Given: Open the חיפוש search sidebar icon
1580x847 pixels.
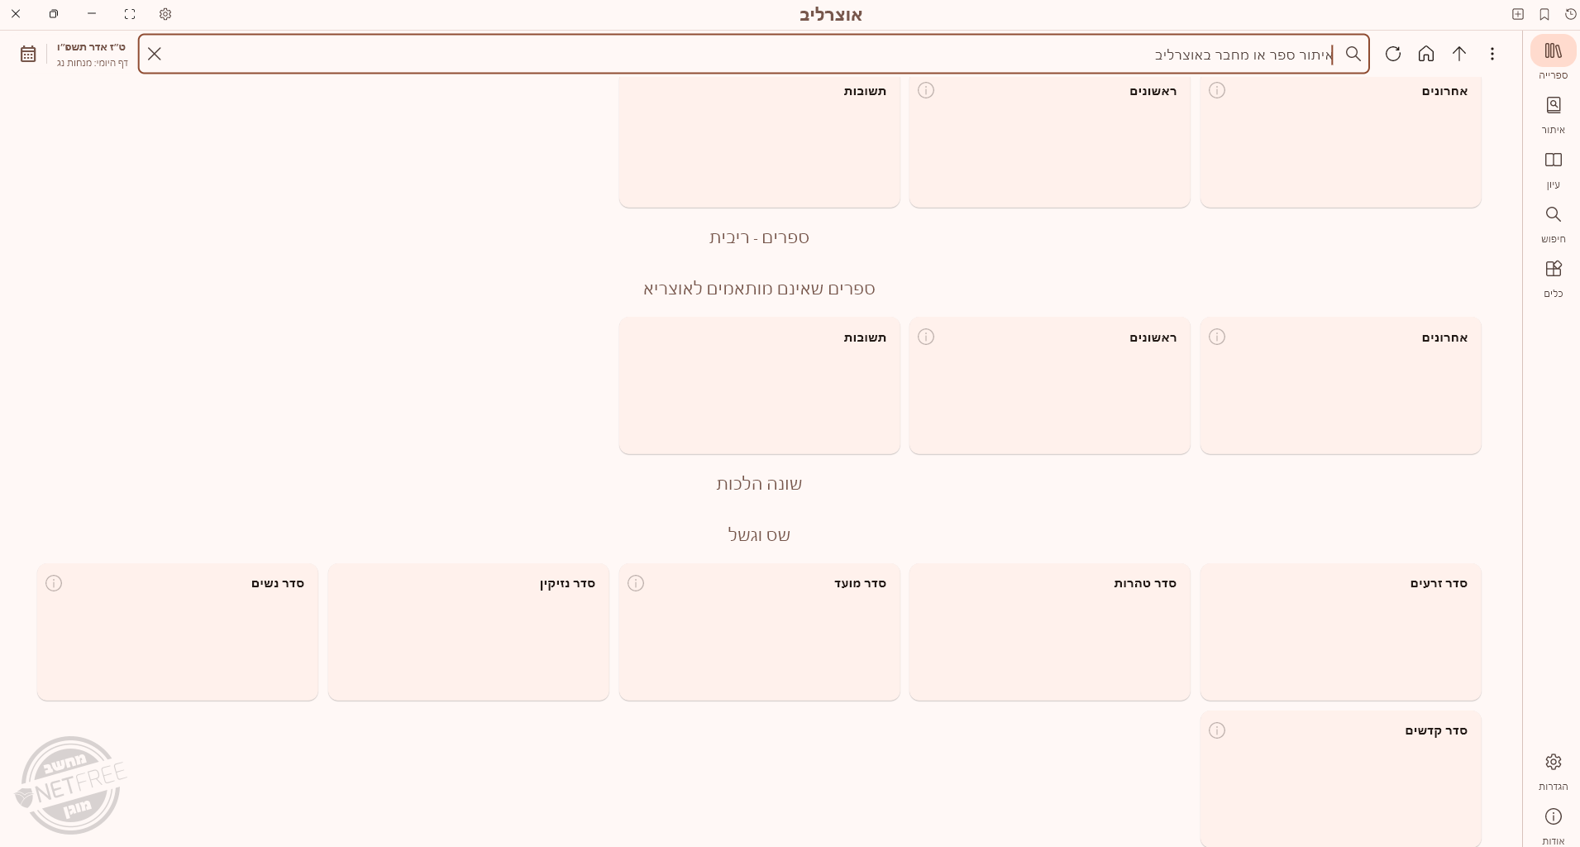Looking at the screenshot, I should 1553,215.
